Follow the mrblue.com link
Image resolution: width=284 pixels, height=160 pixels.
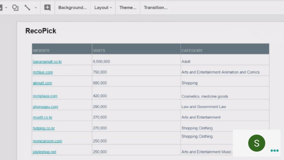tap(43, 72)
